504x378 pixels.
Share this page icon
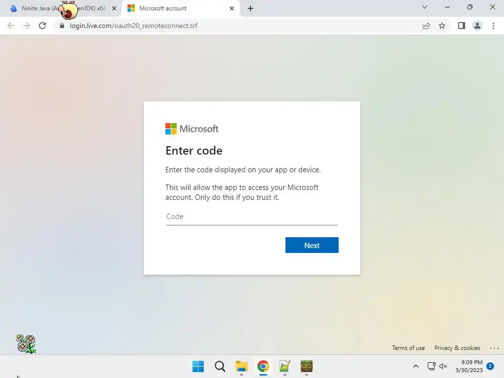click(426, 26)
